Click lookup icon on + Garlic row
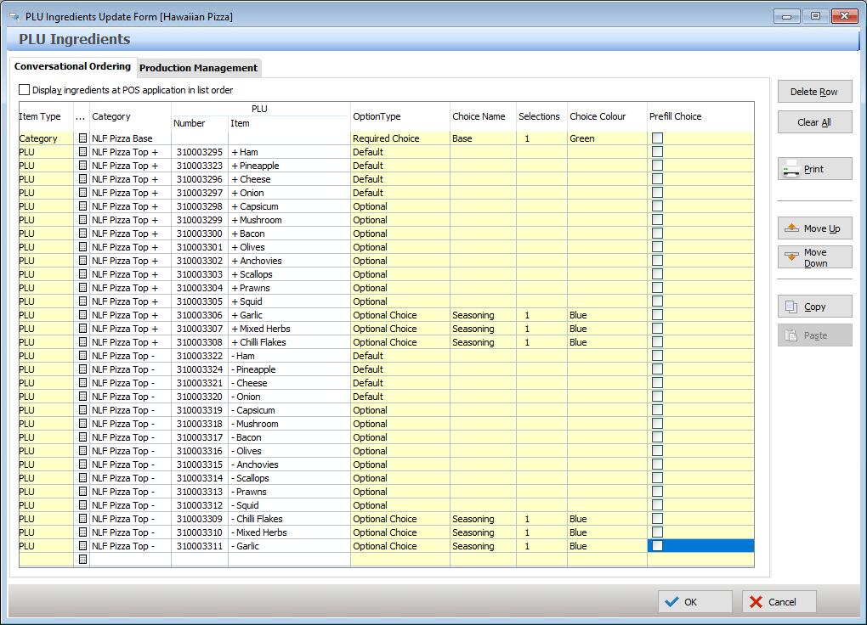The image size is (867, 625). pyautogui.click(x=82, y=315)
